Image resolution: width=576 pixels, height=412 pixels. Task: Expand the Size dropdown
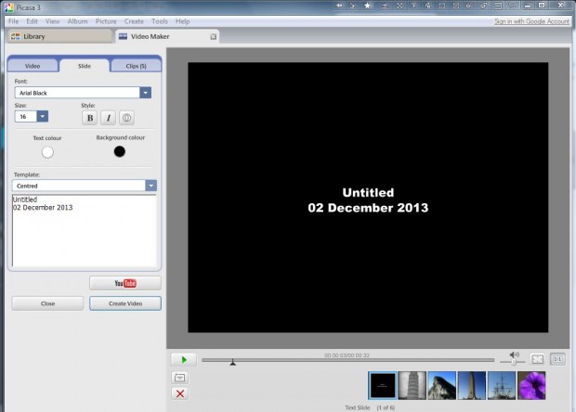tap(44, 117)
